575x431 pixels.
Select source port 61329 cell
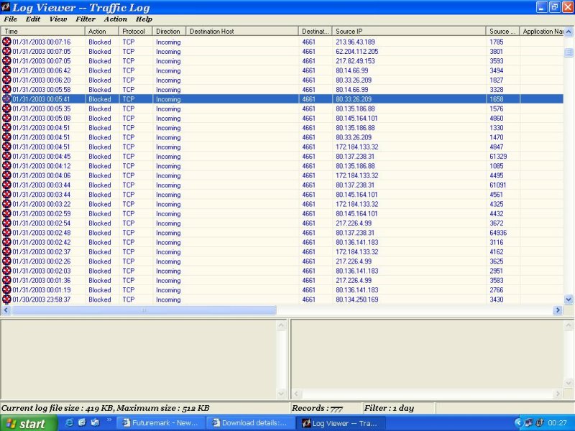click(x=498, y=156)
